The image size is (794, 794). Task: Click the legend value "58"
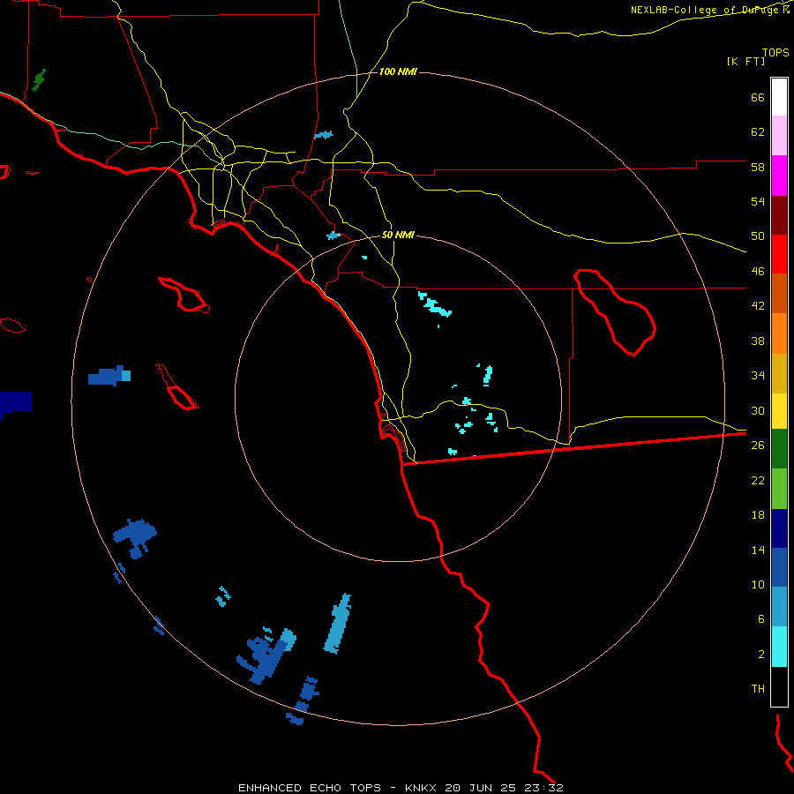(758, 167)
